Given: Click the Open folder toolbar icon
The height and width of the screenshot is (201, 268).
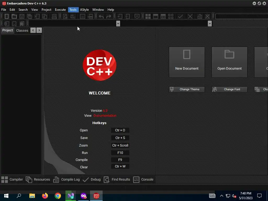Looking at the screenshot, I should point(14,16).
